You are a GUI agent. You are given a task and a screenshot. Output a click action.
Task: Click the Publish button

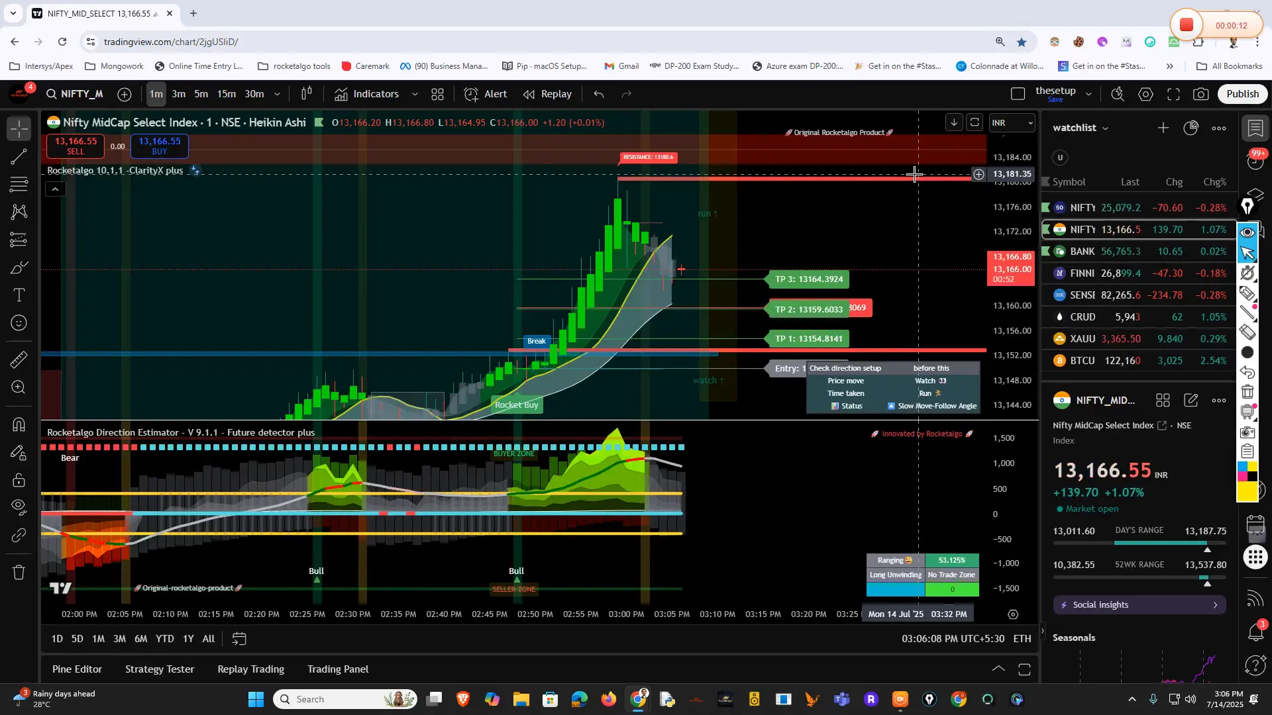1242,94
